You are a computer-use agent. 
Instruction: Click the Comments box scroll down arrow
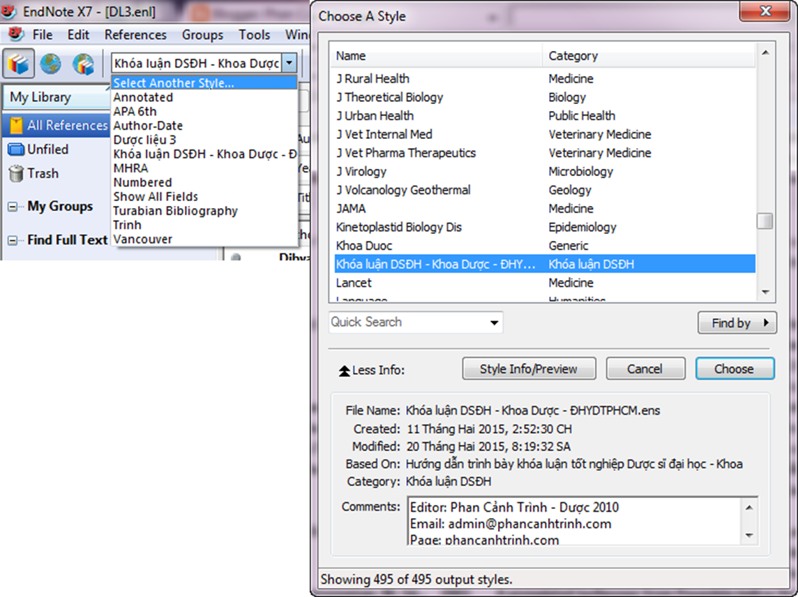(x=749, y=536)
